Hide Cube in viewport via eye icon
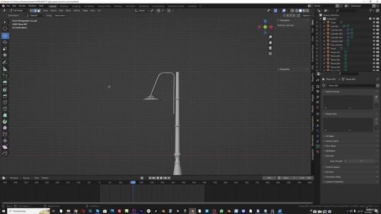Image resolution: width=381 pixels, height=214 pixels. (374, 23)
